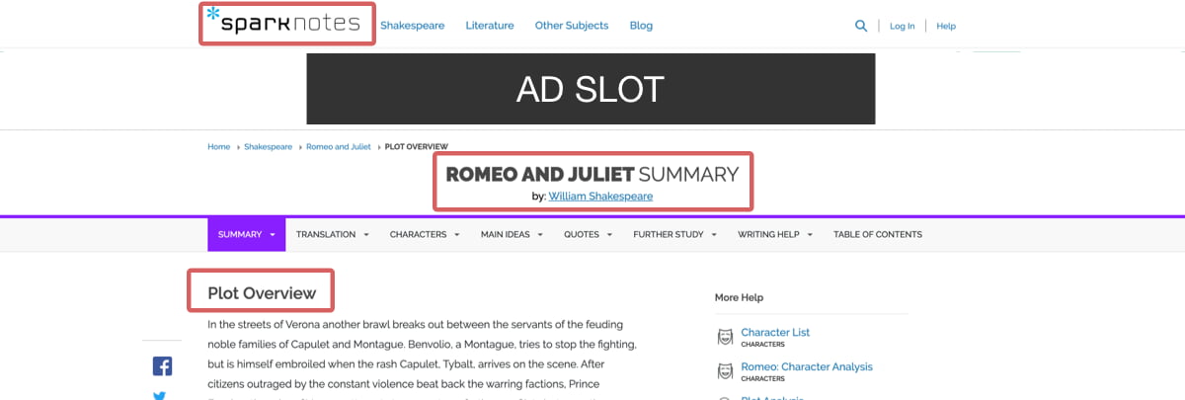Open William Shakespeare author link

pos(600,197)
